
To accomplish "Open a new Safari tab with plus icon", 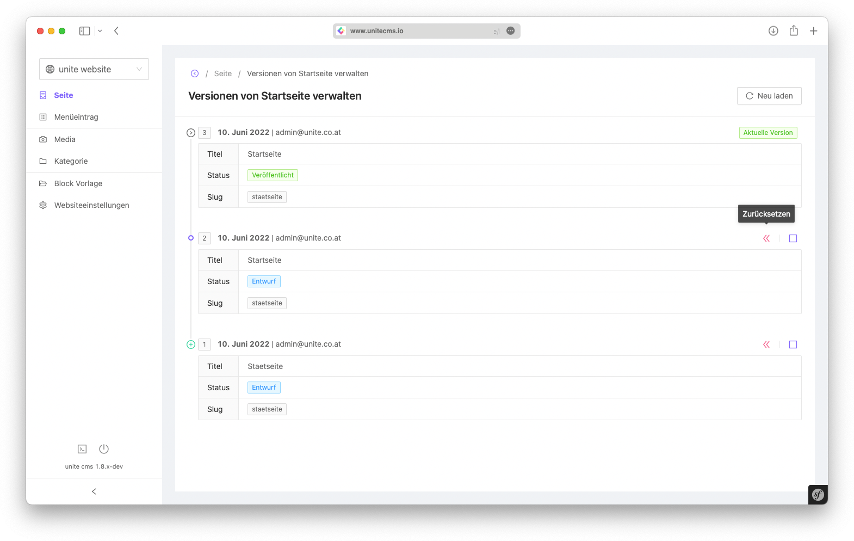I will tap(814, 31).
